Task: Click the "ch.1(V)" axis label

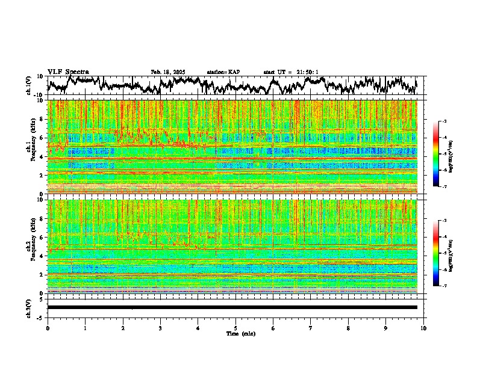Action: pyautogui.click(x=30, y=85)
